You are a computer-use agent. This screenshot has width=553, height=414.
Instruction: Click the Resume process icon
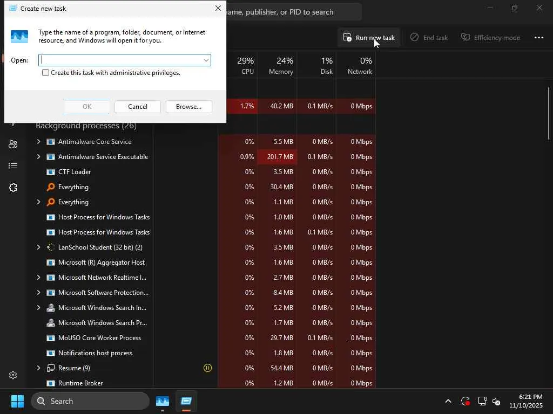coord(51,368)
